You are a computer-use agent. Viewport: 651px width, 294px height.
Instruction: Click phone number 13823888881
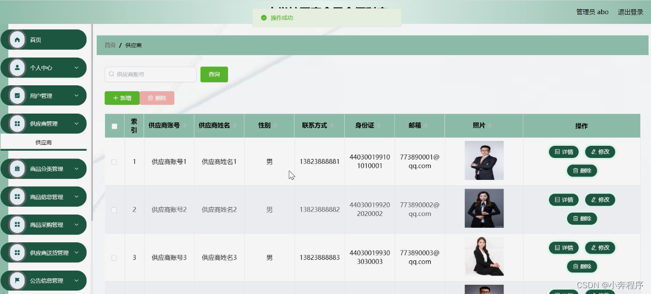click(319, 161)
